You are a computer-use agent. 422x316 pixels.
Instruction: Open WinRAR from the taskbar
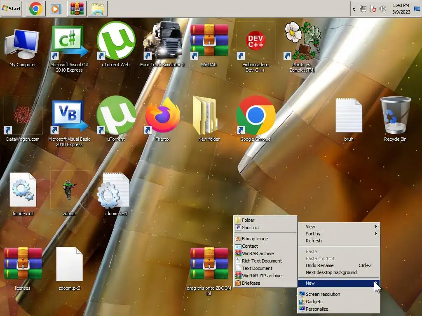[77, 8]
